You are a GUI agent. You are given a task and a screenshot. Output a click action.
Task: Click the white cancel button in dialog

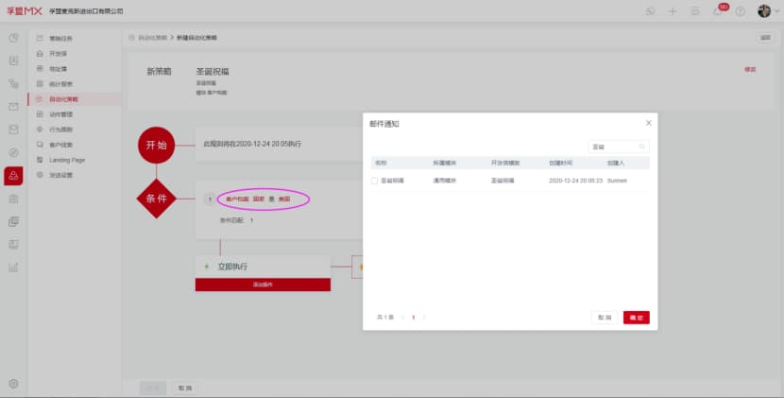(x=605, y=318)
